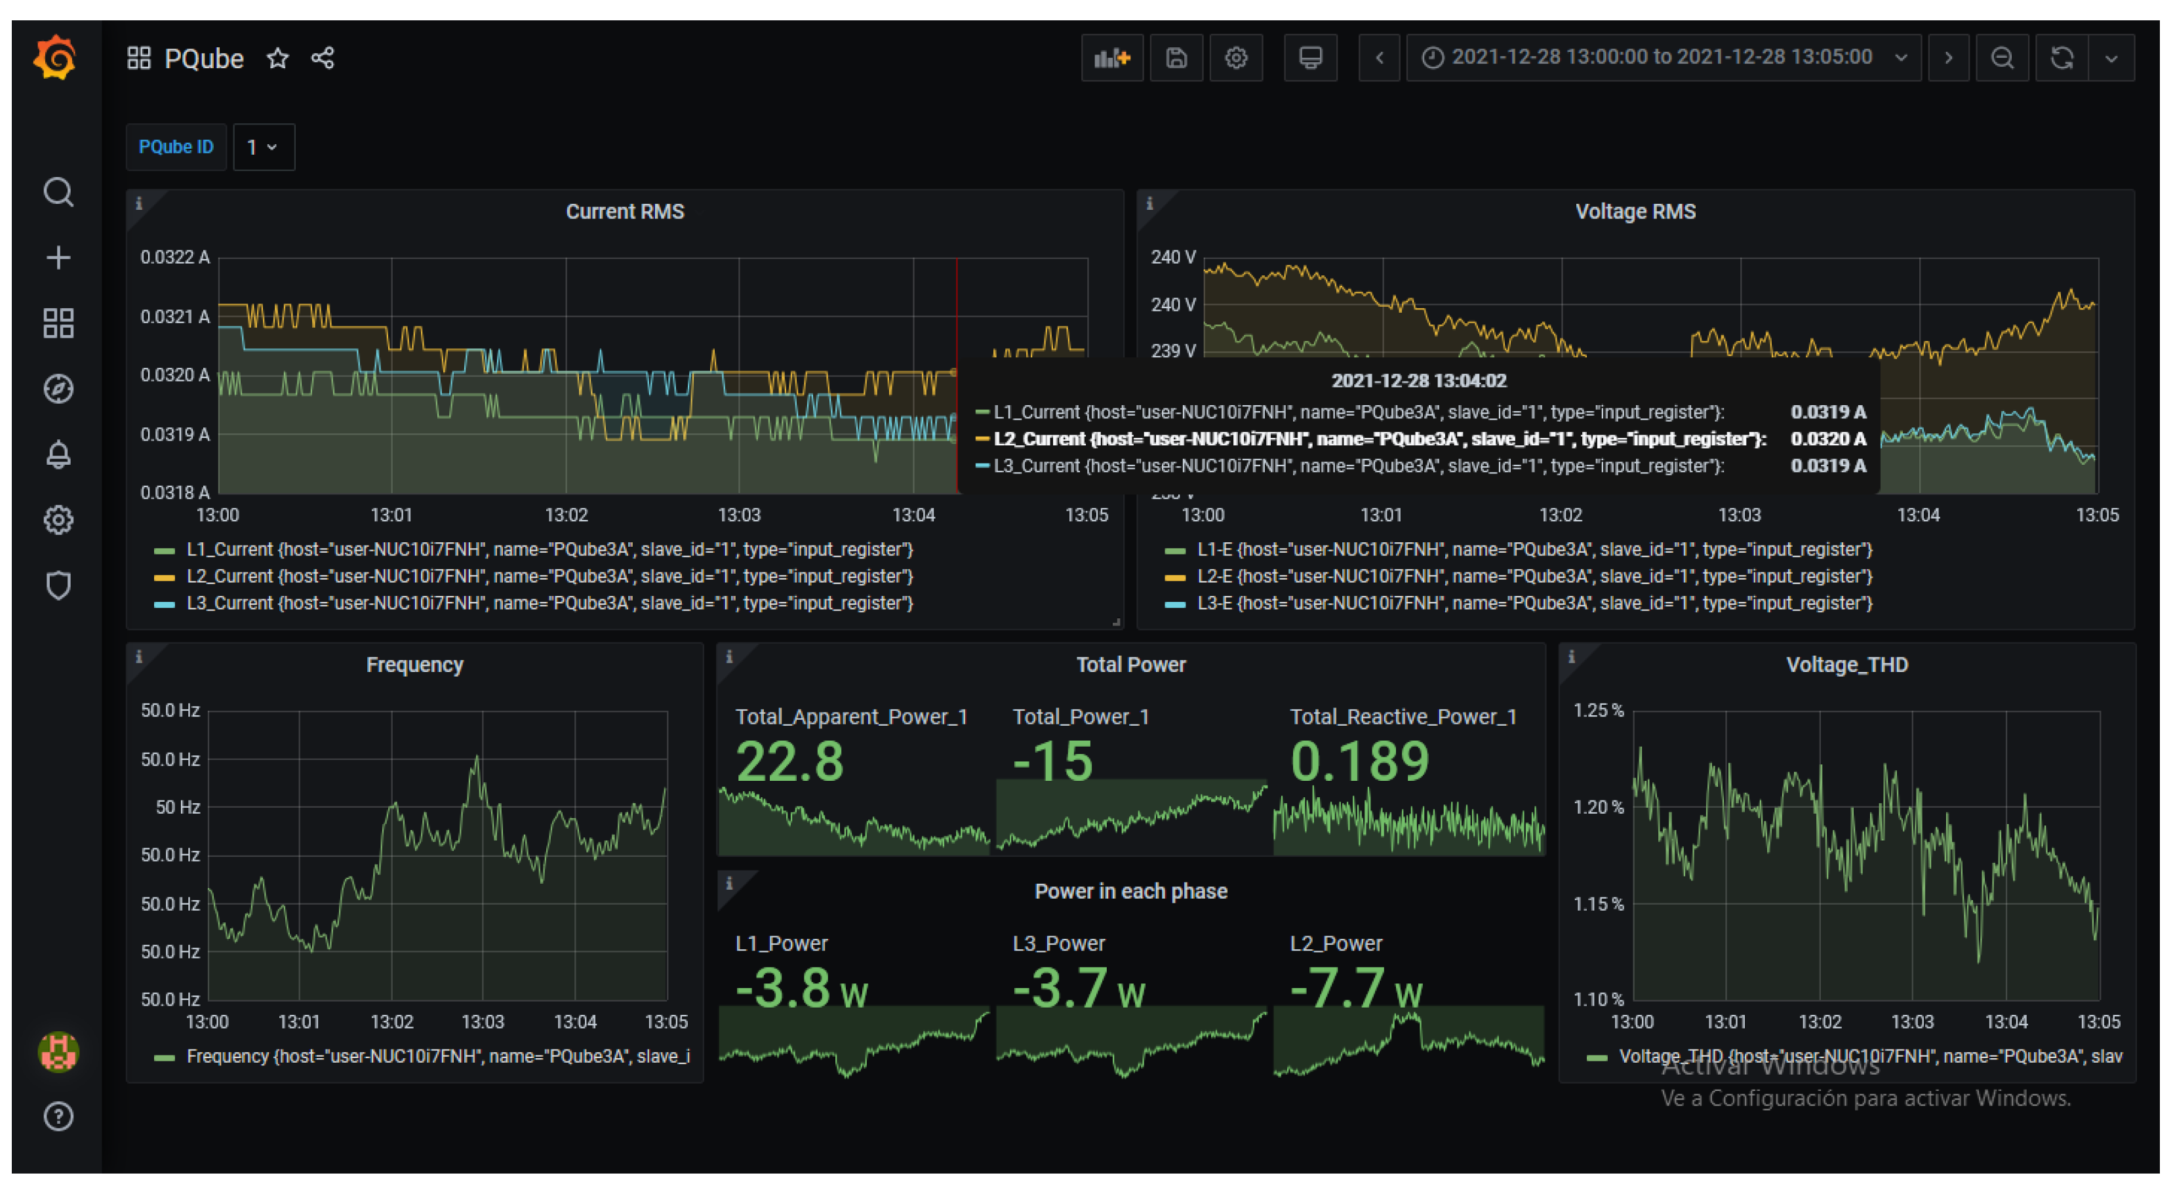Click L1_Current legend green color swatch
This screenshot has height=1186, width=2173.
(x=165, y=551)
